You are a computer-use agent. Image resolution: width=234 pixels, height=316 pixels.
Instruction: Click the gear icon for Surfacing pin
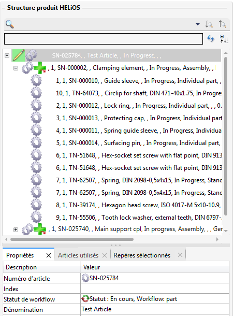coord(36,143)
